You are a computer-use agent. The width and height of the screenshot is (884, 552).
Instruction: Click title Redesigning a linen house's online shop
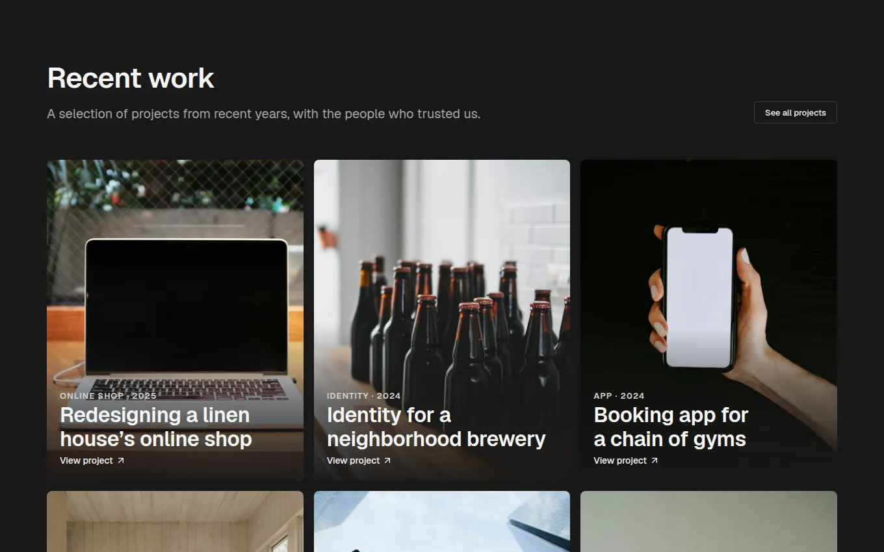[156, 427]
